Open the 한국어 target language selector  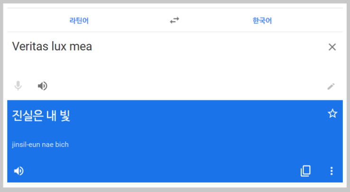(262, 21)
